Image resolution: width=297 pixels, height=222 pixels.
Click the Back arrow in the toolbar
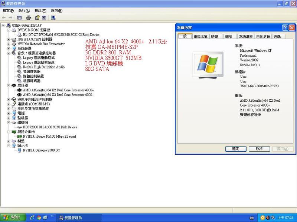(4, 18)
